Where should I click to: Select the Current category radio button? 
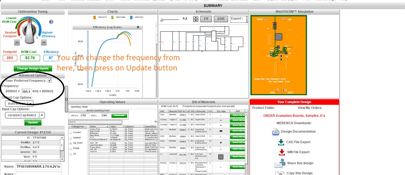point(71,132)
